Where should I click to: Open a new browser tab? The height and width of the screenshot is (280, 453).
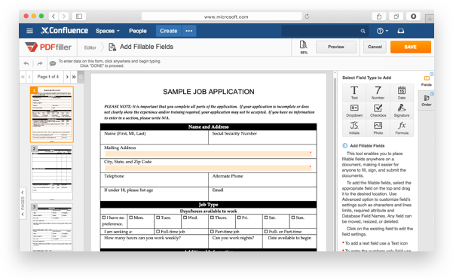click(430, 19)
